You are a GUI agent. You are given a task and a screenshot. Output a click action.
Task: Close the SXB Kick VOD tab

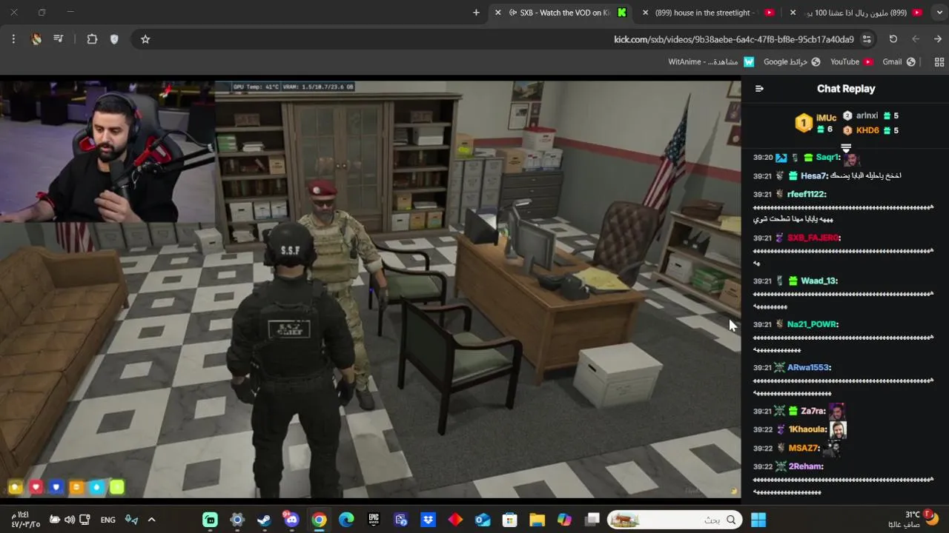(497, 13)
